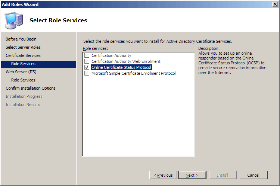The image size is (280, 186).
Task: Tick Microsoft Simple Certificate Enrollment Protocol checkbox
Action: pos(87,73)
